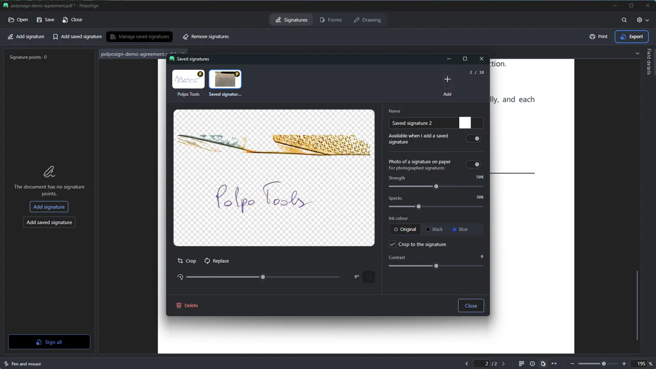Click the Specks slider handle

point(419,207)
